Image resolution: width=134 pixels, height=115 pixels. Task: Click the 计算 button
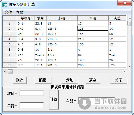[54, 100]
